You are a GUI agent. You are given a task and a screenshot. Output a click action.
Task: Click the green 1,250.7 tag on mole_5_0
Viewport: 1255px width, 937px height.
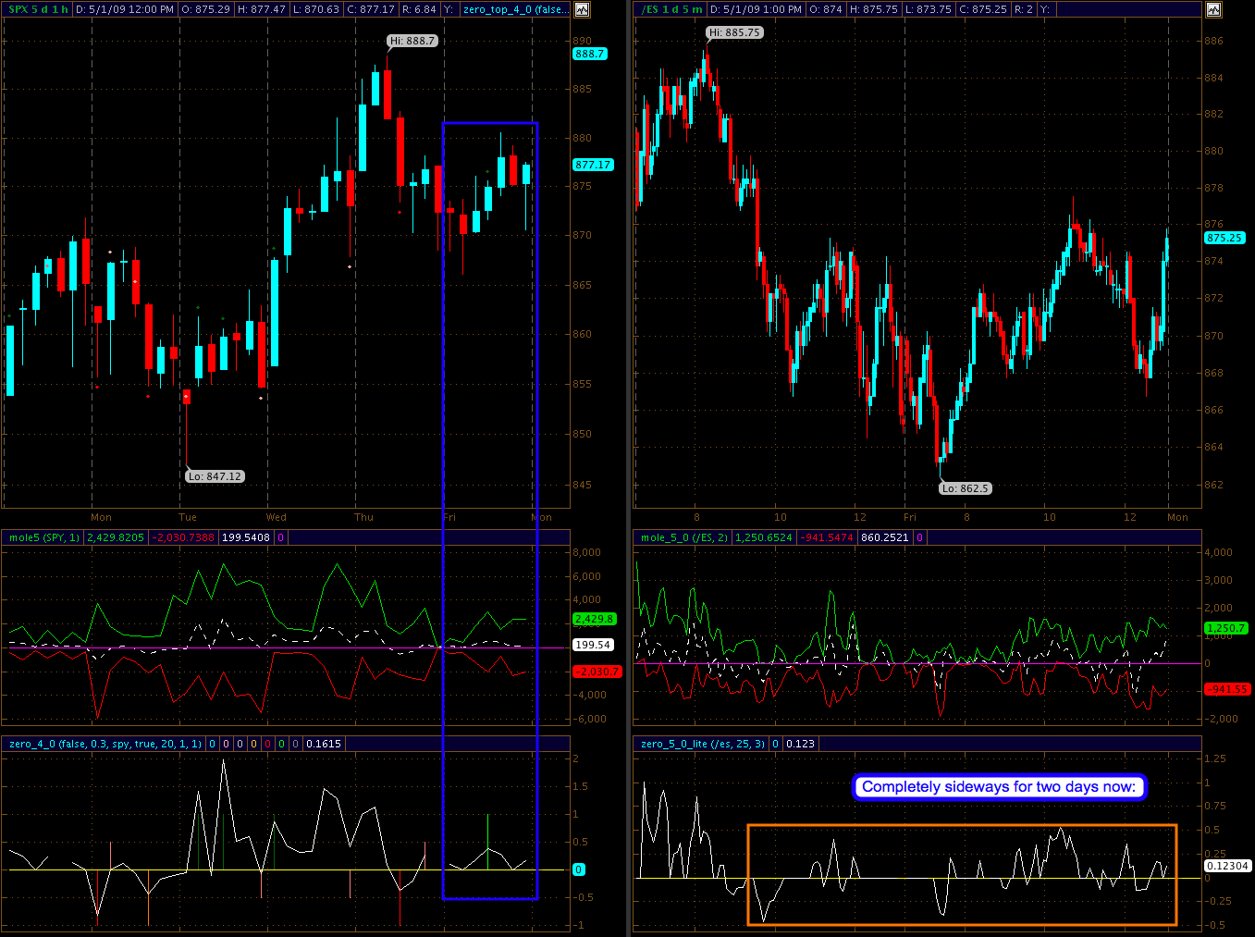point(1225,628)
